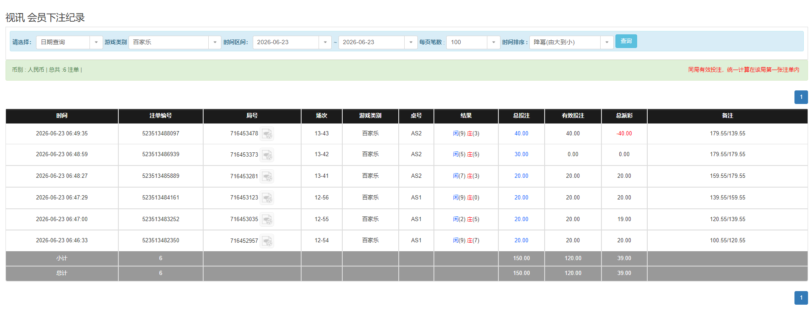Open video replay icon for round 716452957

point(267,241)
